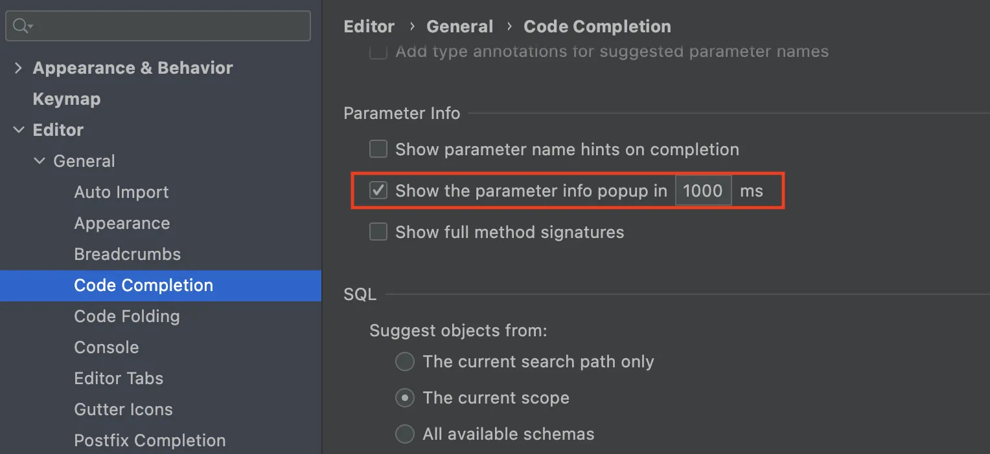Open Editor Tabs settings
The width and height of the screenshot is (990, 454).
[x=119, y=378]
